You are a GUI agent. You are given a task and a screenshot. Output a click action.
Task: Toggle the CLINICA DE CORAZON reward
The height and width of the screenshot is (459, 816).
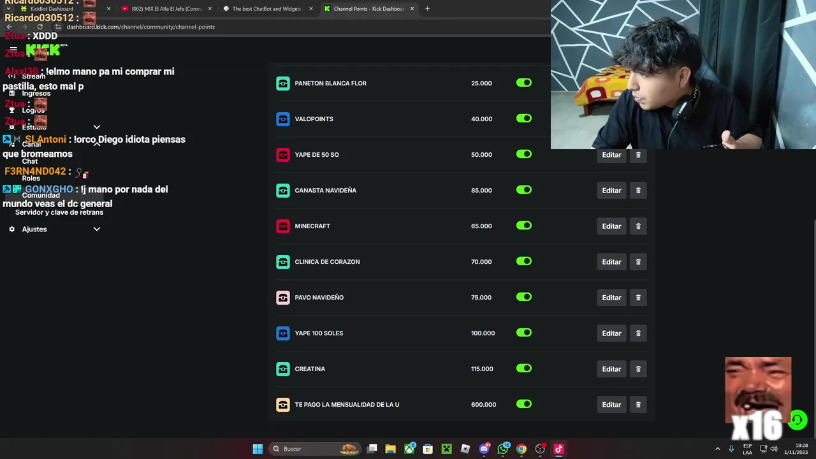[524, 261]
